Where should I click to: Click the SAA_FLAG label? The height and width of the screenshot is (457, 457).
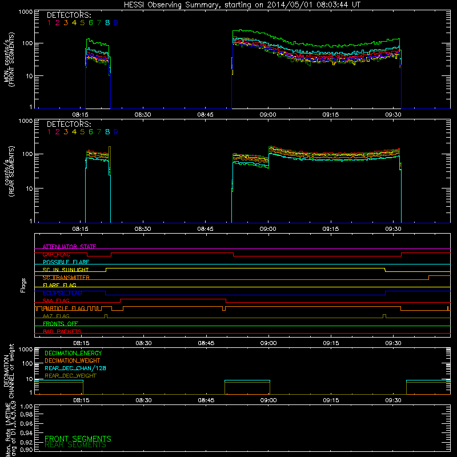click(56, 300)
